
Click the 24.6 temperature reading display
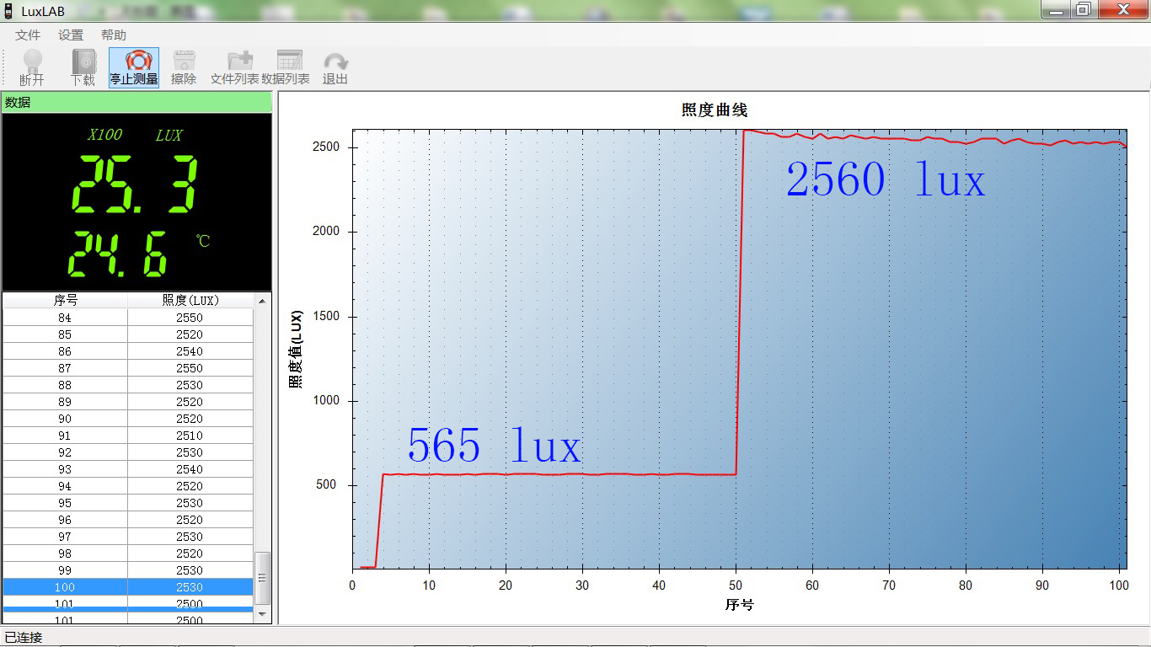tap(118, 254)
